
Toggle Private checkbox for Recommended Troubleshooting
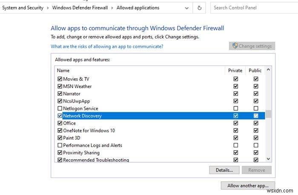[236, 160]
